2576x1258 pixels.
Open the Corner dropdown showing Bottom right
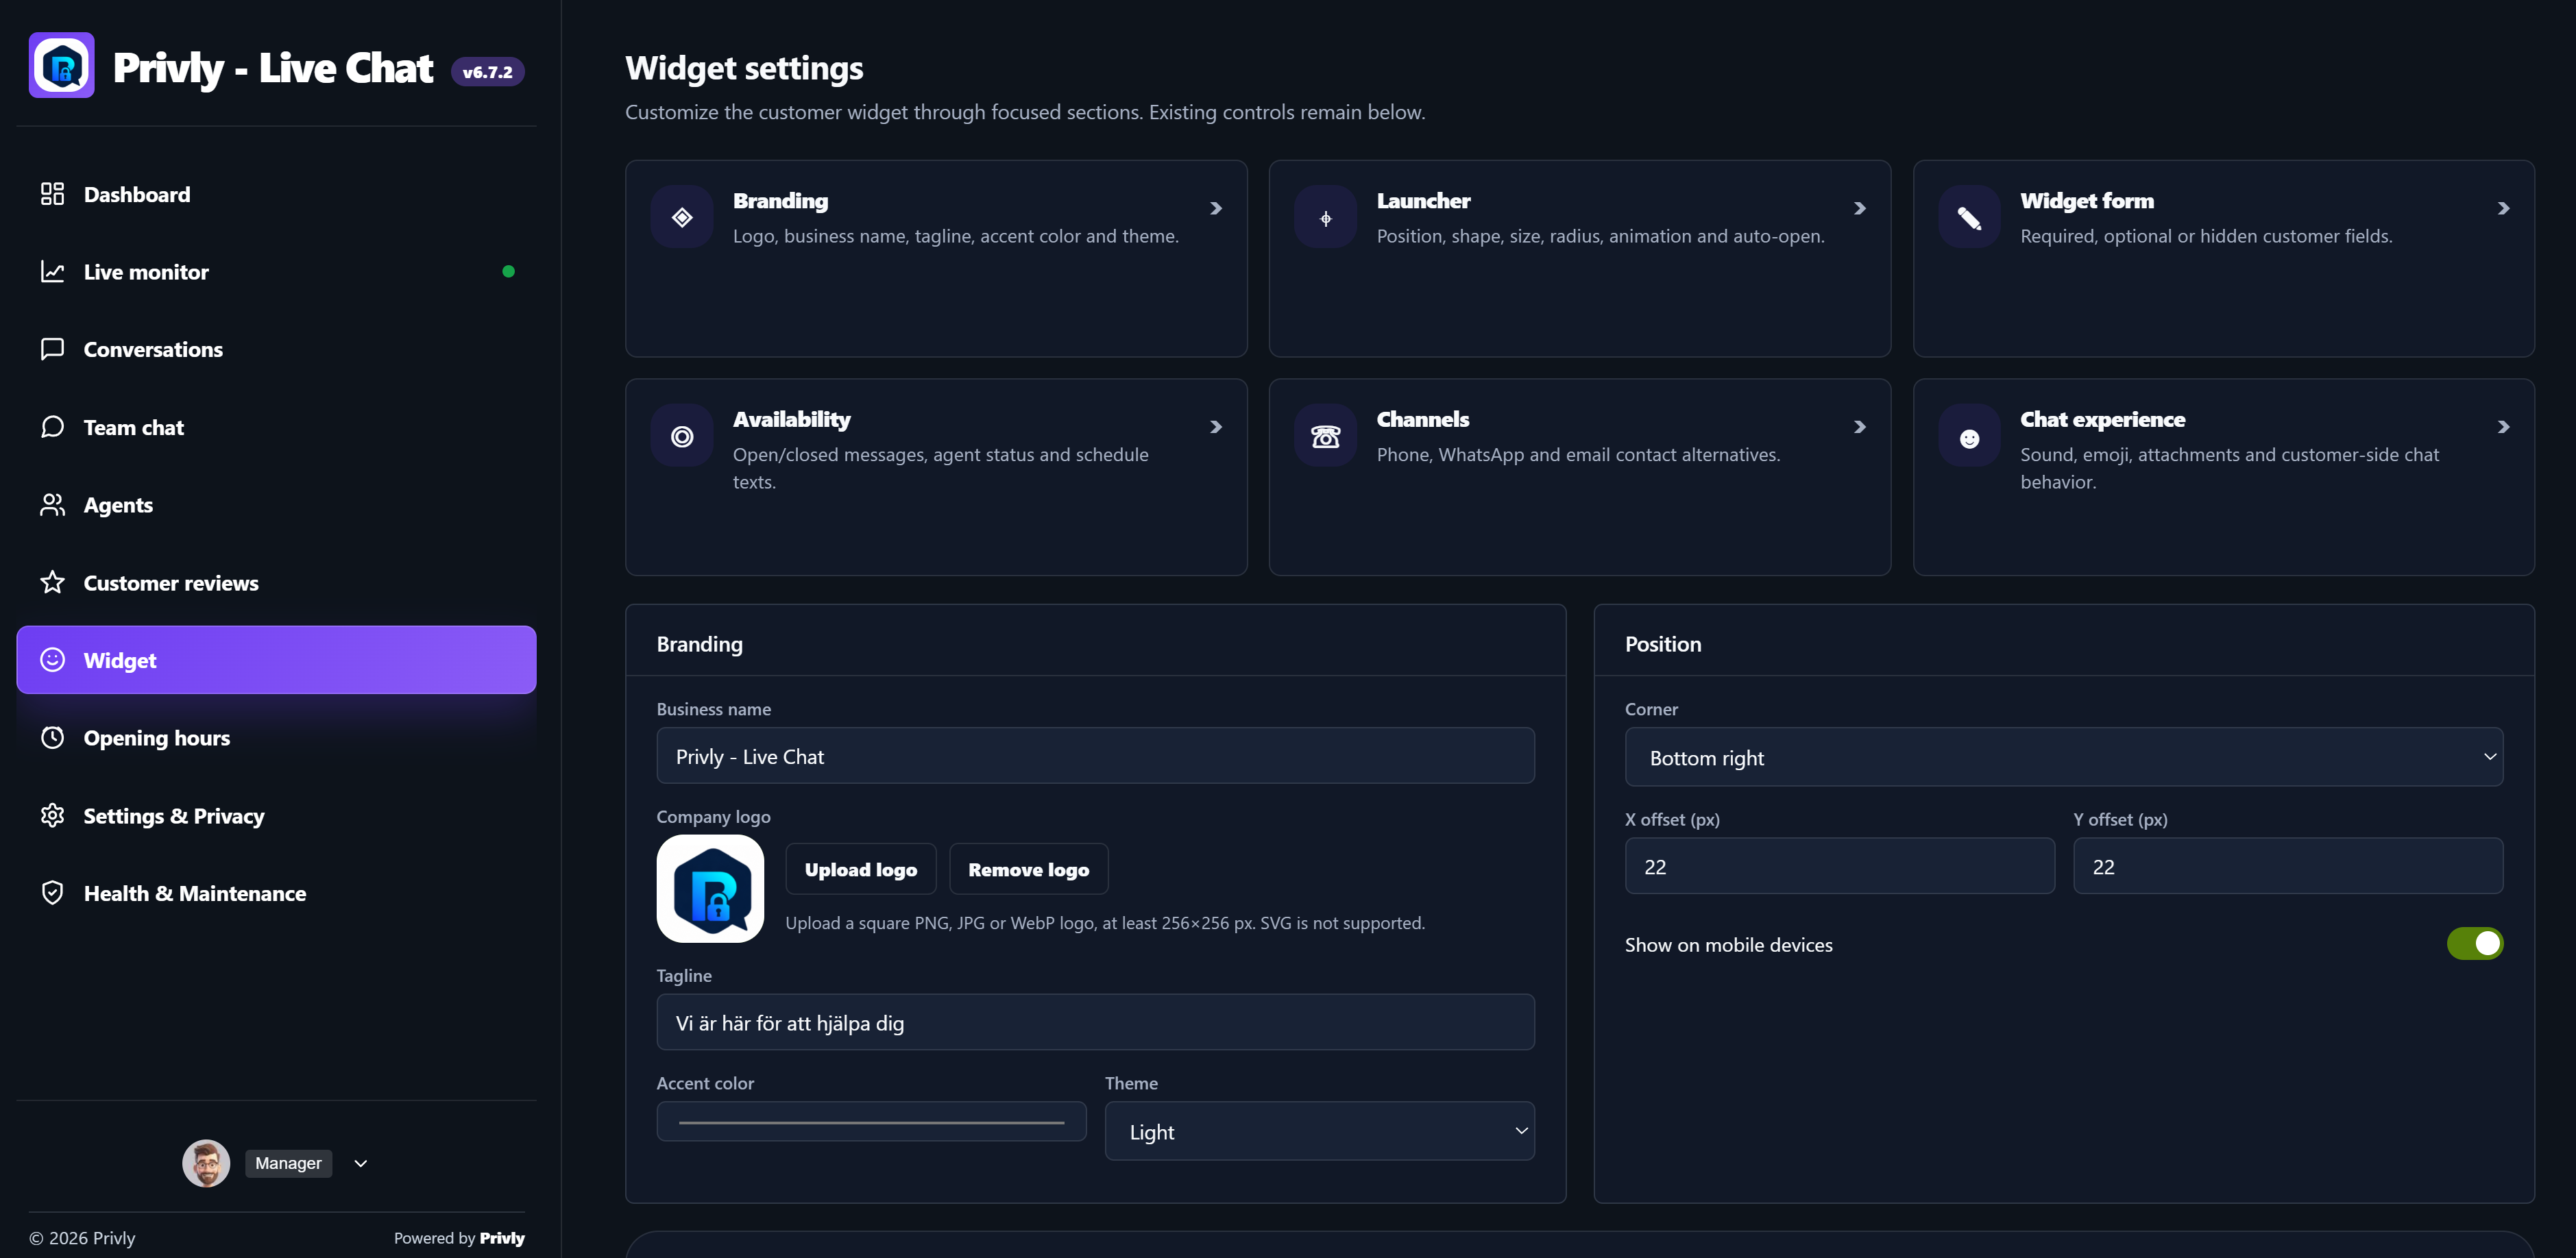pos(2063,757)
